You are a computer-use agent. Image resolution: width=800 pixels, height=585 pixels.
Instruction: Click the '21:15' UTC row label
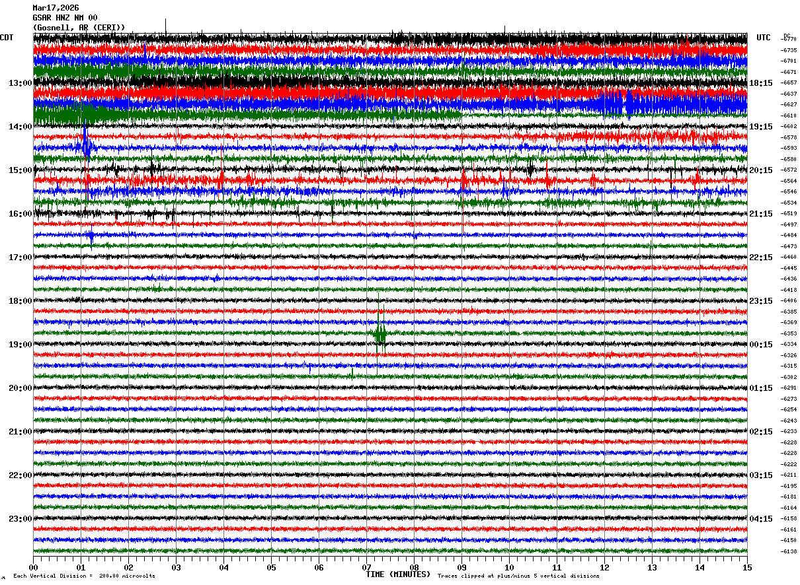pyautogui.click(x=761, y=214)
